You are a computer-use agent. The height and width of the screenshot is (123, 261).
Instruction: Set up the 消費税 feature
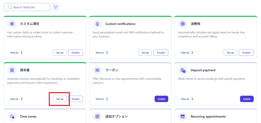pos(230,53)
